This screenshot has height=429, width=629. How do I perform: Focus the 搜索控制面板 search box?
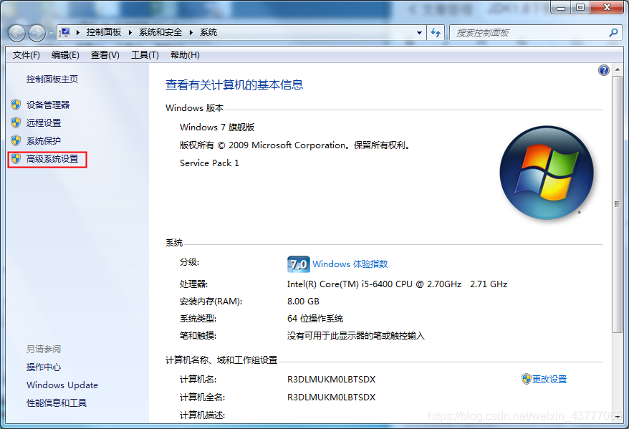pyautogui.click(x=529, y=33)
